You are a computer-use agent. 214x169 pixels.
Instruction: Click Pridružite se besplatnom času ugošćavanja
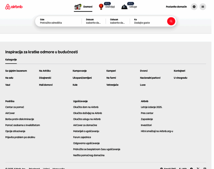pos(97,149)
